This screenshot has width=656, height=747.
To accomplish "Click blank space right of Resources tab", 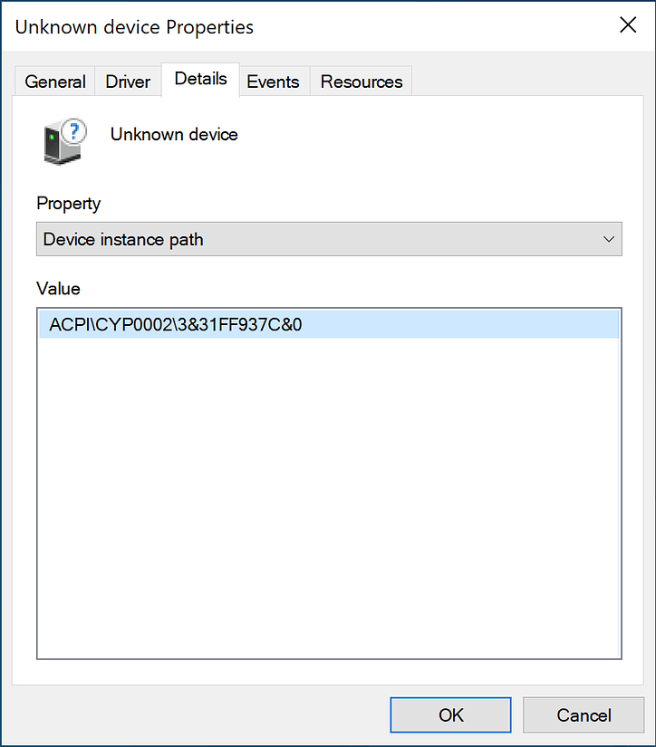I will point(526,81).
